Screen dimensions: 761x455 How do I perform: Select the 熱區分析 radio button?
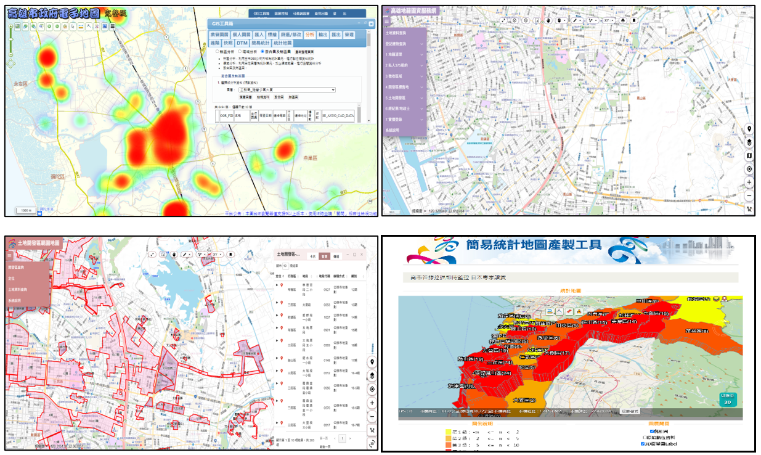(216, 52)
